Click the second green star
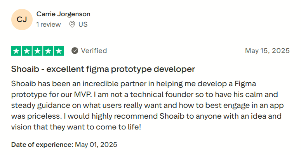 (x=27, y=51)
